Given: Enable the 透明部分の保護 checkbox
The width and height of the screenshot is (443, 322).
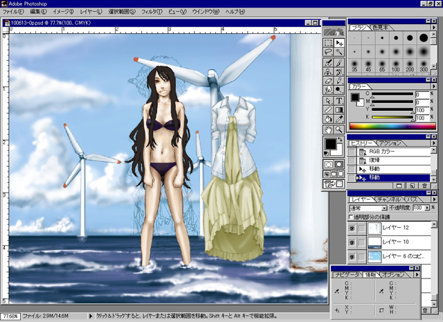Looking at the screenshot, I should [351, 217].
